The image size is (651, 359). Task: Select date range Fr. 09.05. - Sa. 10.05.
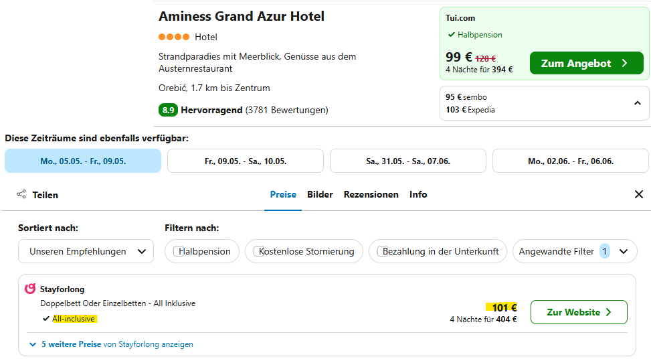click(x=246, y=161)
